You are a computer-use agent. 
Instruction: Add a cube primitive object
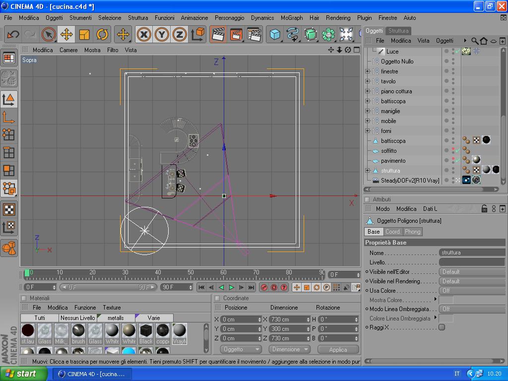coord(275,34)
